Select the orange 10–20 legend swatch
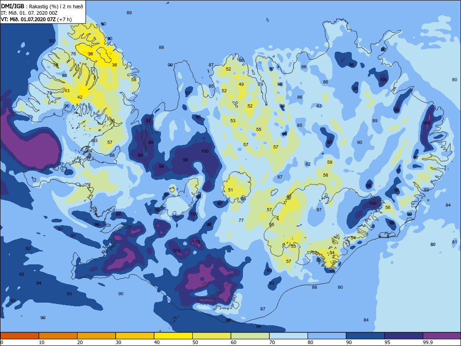461x346 pixels. 58,336
